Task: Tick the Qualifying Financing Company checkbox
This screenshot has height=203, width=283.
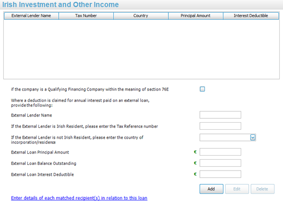Action: coord(203,89)
